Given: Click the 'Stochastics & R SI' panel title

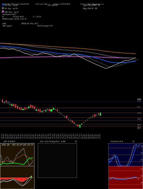Looking at the screenshot, I should pyautogui.click(x=122, y=141).
